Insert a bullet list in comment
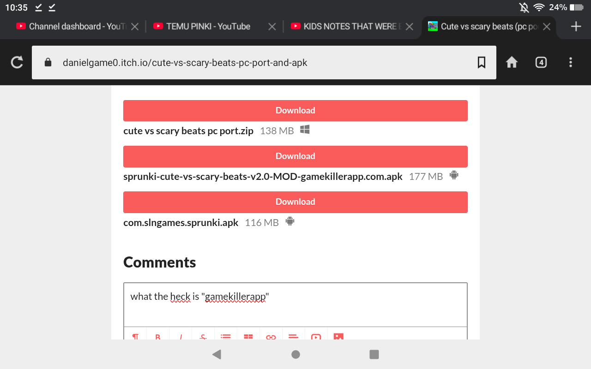The width and height of the screenshot is (591, 369). coord(226,337)
